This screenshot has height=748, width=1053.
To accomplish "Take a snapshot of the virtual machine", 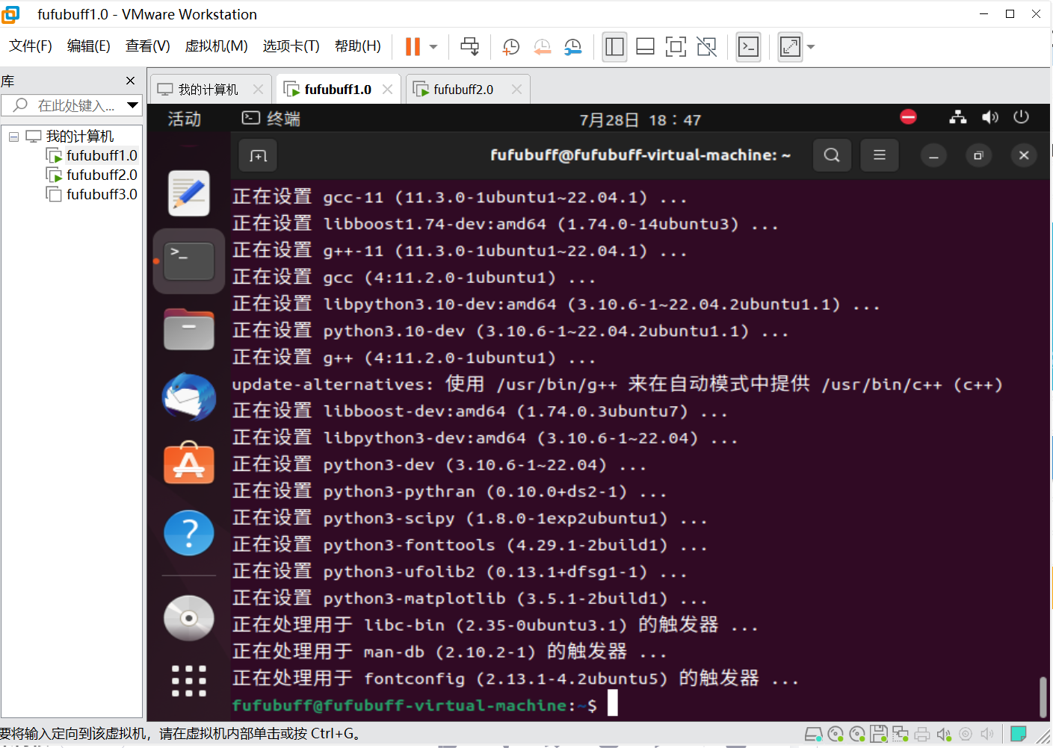I will pyautogui.click(x=511, y=47).
